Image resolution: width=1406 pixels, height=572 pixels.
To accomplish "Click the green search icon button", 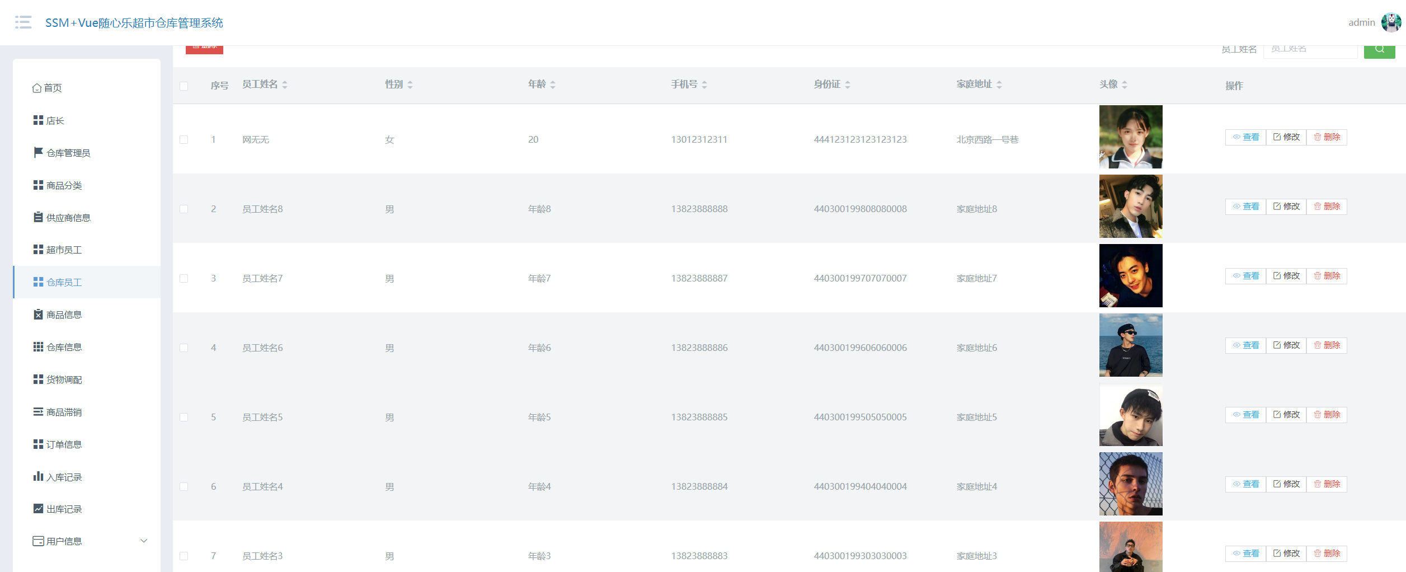I will pos(1379,50).
